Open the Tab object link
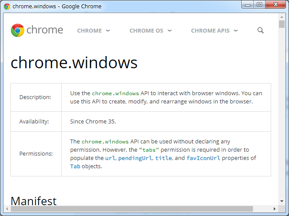This screenshot has width=289, height=216. pos(75,166)
